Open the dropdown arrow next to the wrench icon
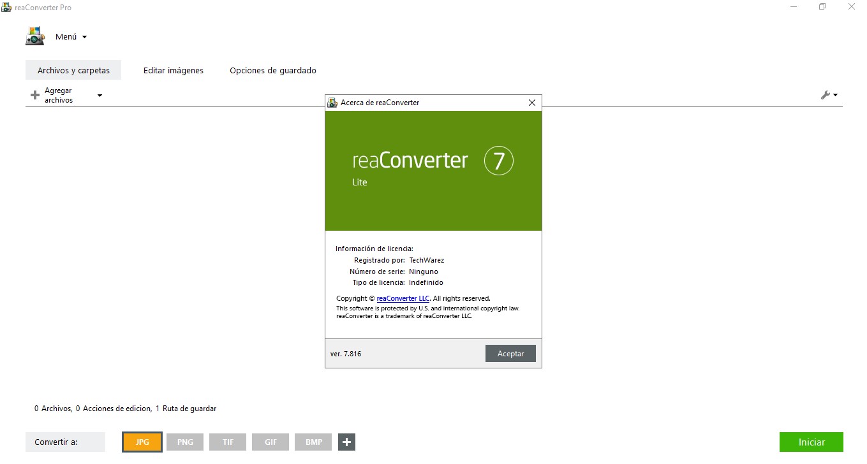 836,94
